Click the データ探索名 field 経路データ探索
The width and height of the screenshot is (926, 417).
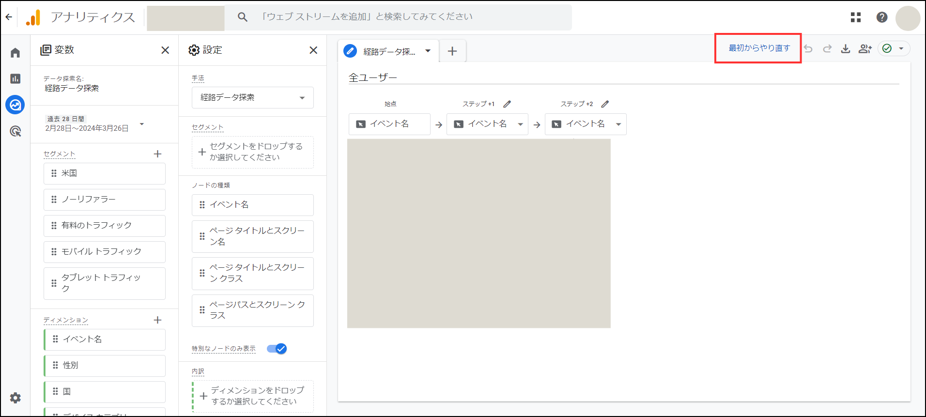coord(72,88)
